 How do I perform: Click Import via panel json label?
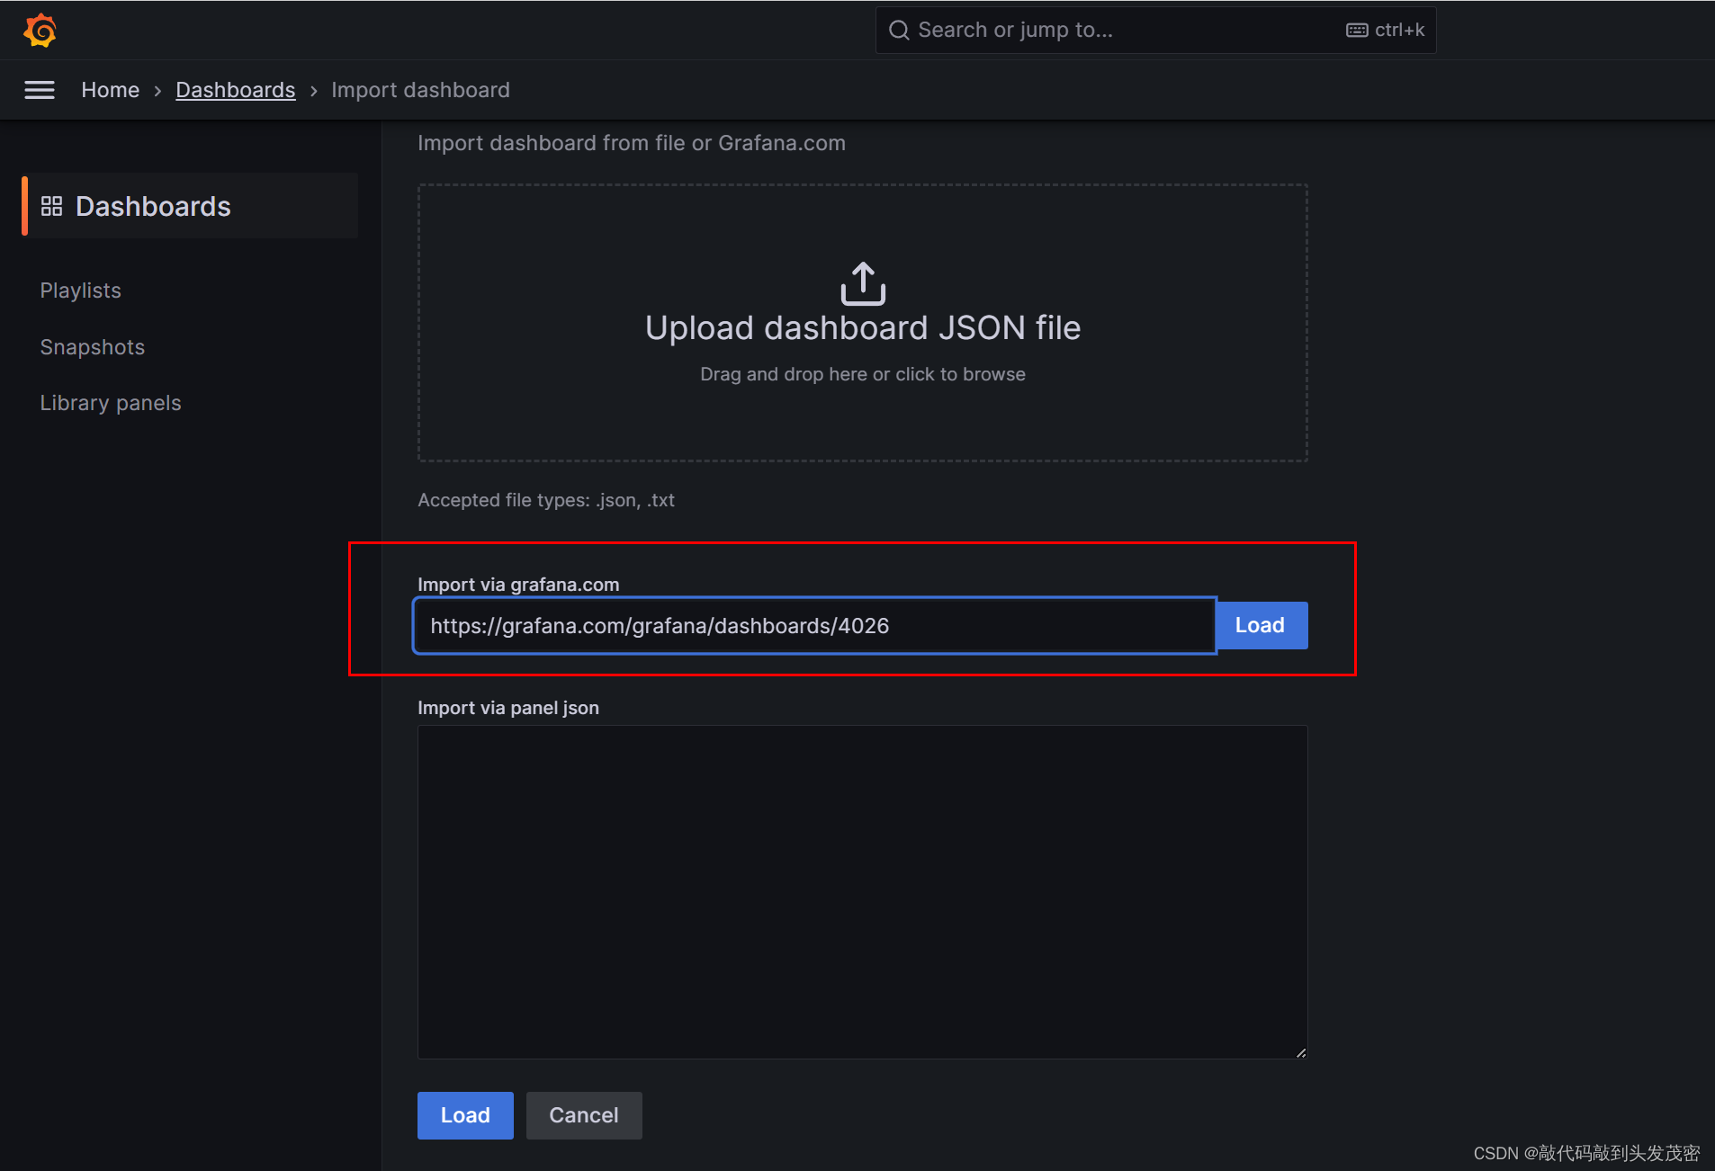click(508, 708)
